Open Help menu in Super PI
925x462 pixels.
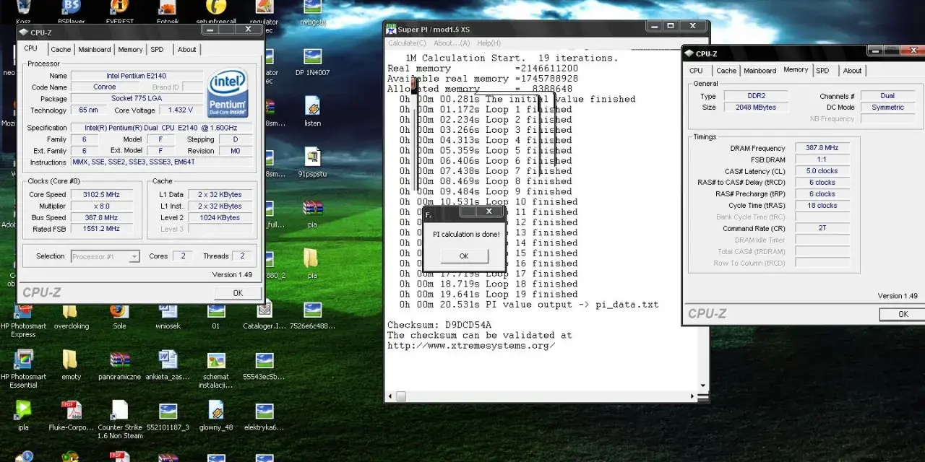click(489, 43)
